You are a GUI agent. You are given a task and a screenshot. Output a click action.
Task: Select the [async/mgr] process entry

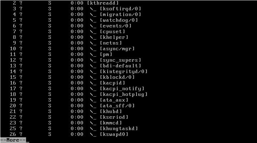[117, 49]
